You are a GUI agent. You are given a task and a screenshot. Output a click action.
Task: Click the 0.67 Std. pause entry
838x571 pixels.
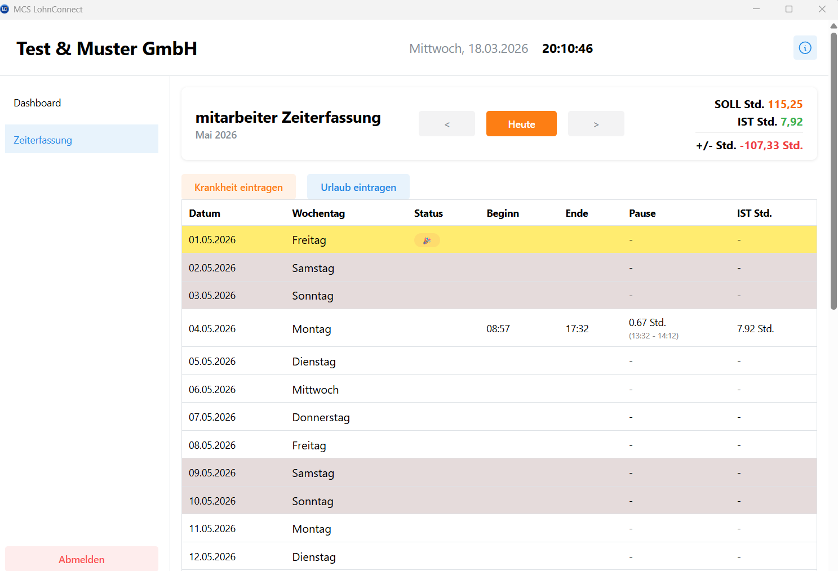648,323
